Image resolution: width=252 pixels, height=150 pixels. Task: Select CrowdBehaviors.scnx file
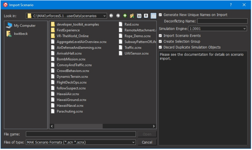[70, 71]
